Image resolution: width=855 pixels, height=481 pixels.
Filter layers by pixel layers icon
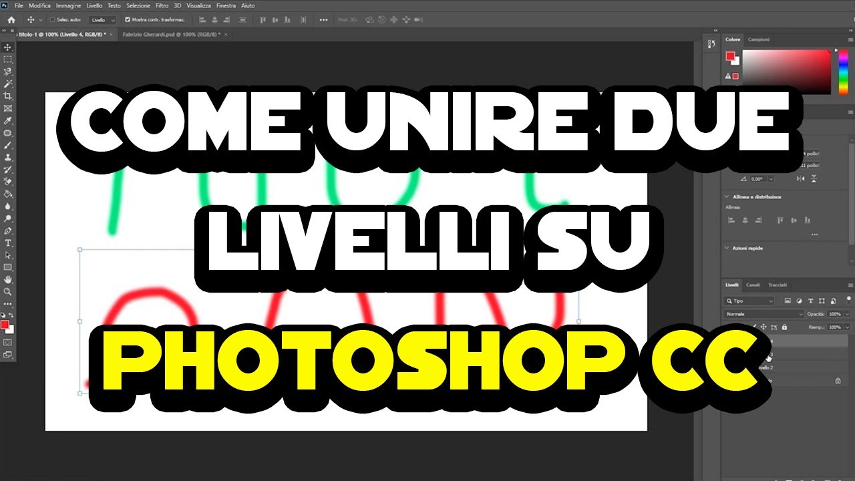pyautogui.click(x=788, y=301)
